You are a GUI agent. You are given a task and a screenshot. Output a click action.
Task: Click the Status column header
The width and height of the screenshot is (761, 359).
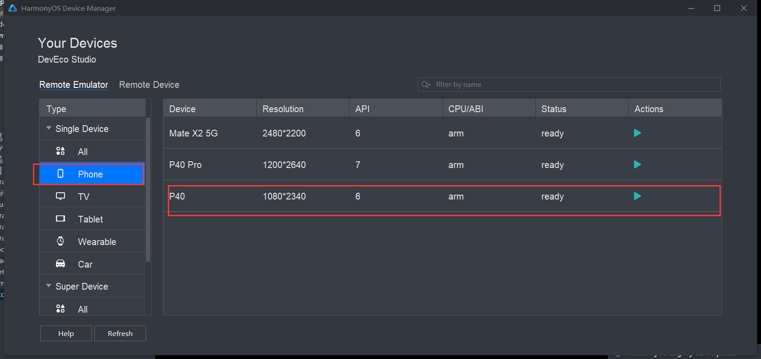coord(582,109)
